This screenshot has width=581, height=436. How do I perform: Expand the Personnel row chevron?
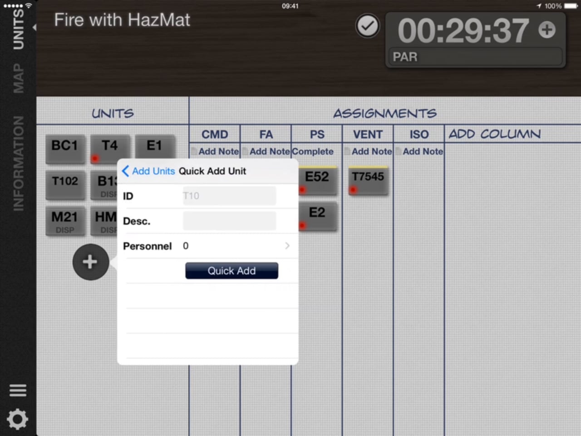click(287, 246)
